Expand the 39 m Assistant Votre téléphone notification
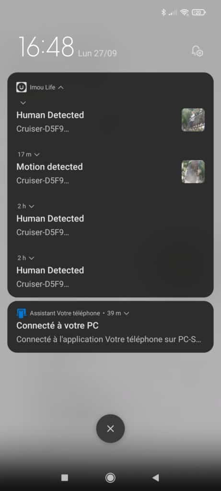 pos(127,313)
